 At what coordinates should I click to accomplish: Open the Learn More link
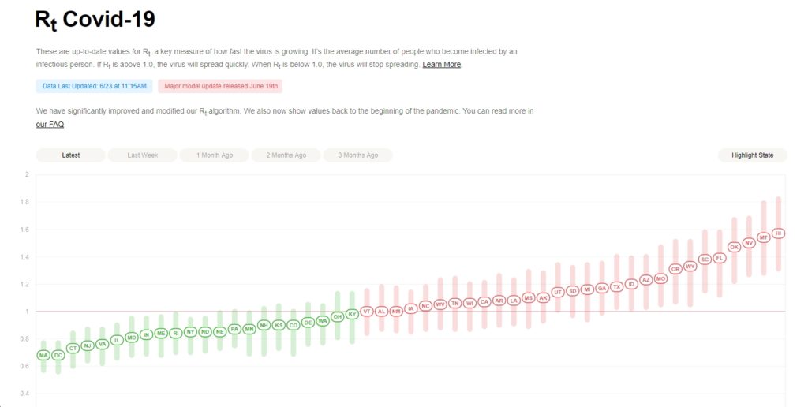pyautogui.click(x=442, y=65)
